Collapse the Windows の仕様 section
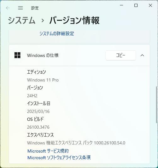 coord(142,55)
